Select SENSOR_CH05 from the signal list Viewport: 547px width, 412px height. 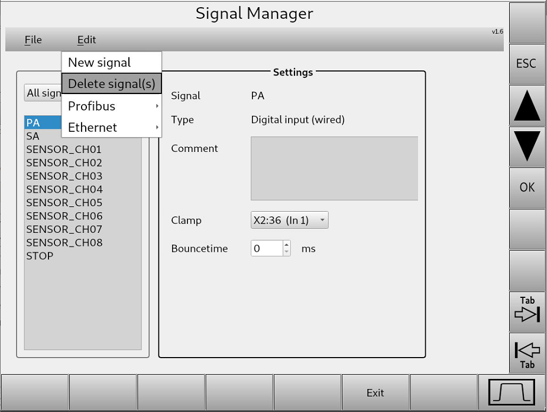pyautogui.click(x=64, y=202)
